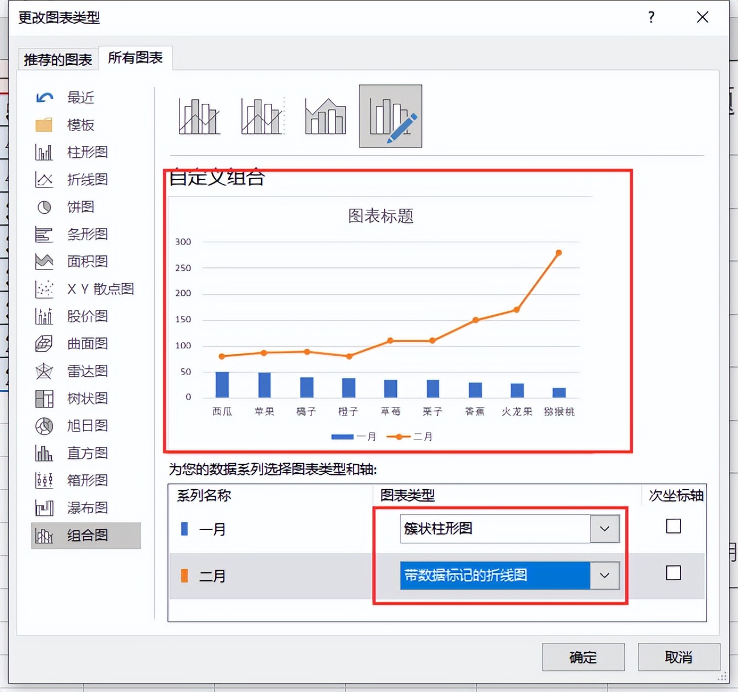Screen dimensions: 738x692
Task: Click the help question mark icon
Action: click(x=651, y=17)
